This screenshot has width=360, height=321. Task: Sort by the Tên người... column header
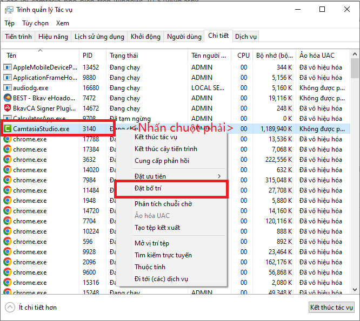click(209, 56)
